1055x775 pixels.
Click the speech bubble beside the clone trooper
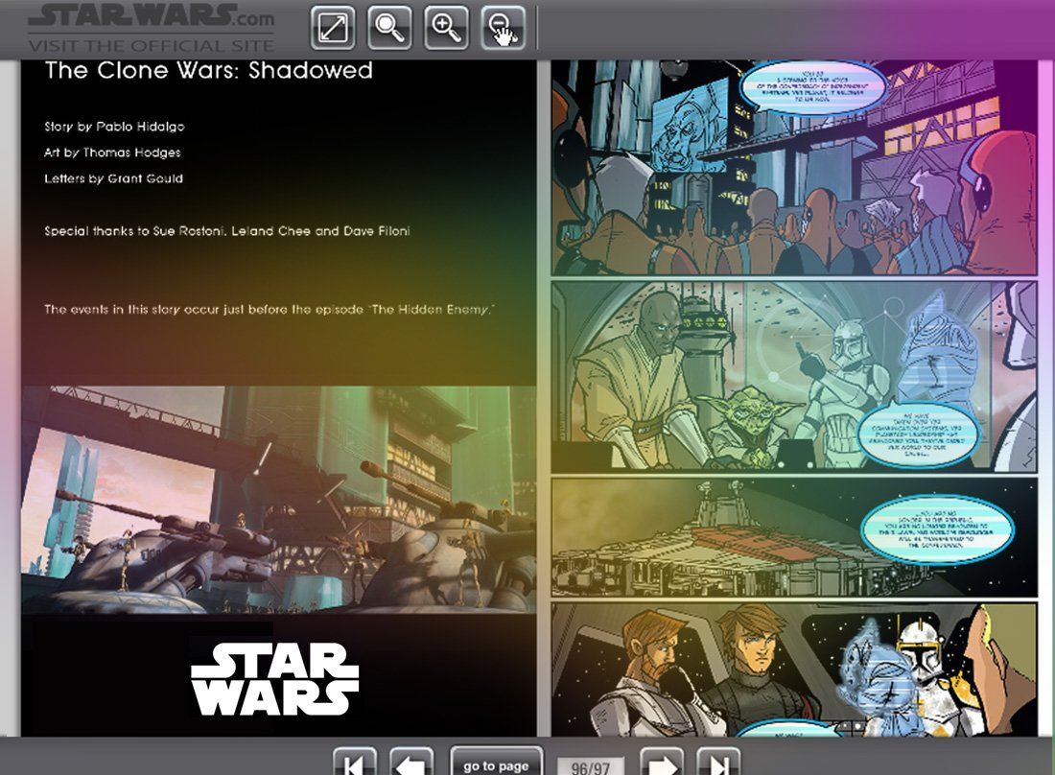(916, 434)
